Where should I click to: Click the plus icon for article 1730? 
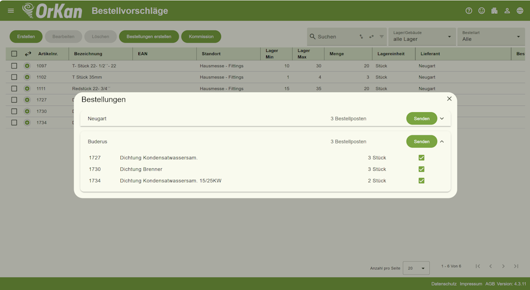(x=27, y=111)
